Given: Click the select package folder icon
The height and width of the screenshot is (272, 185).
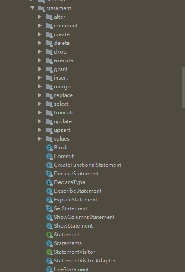Looking at the screenshot, I should click(x=49, y=104).
